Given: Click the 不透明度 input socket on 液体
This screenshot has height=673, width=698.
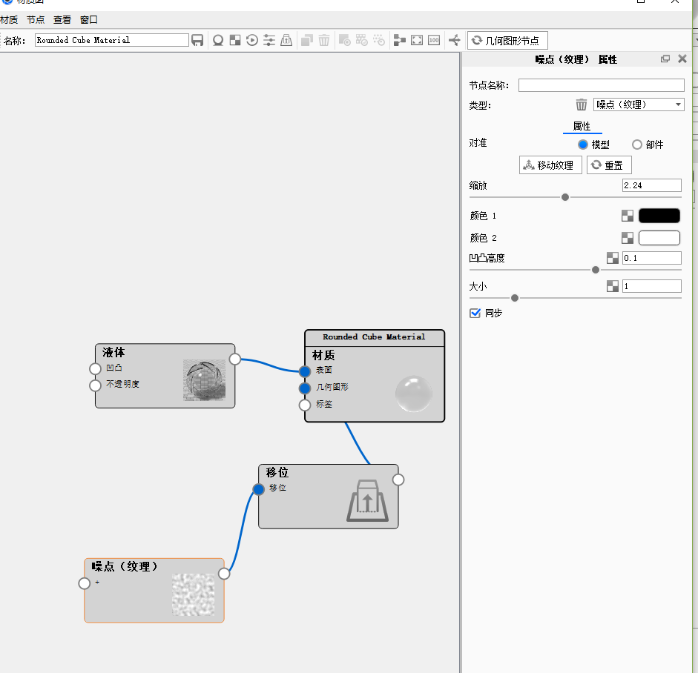Looking at the screenshot, I should [x=95, y=385].
